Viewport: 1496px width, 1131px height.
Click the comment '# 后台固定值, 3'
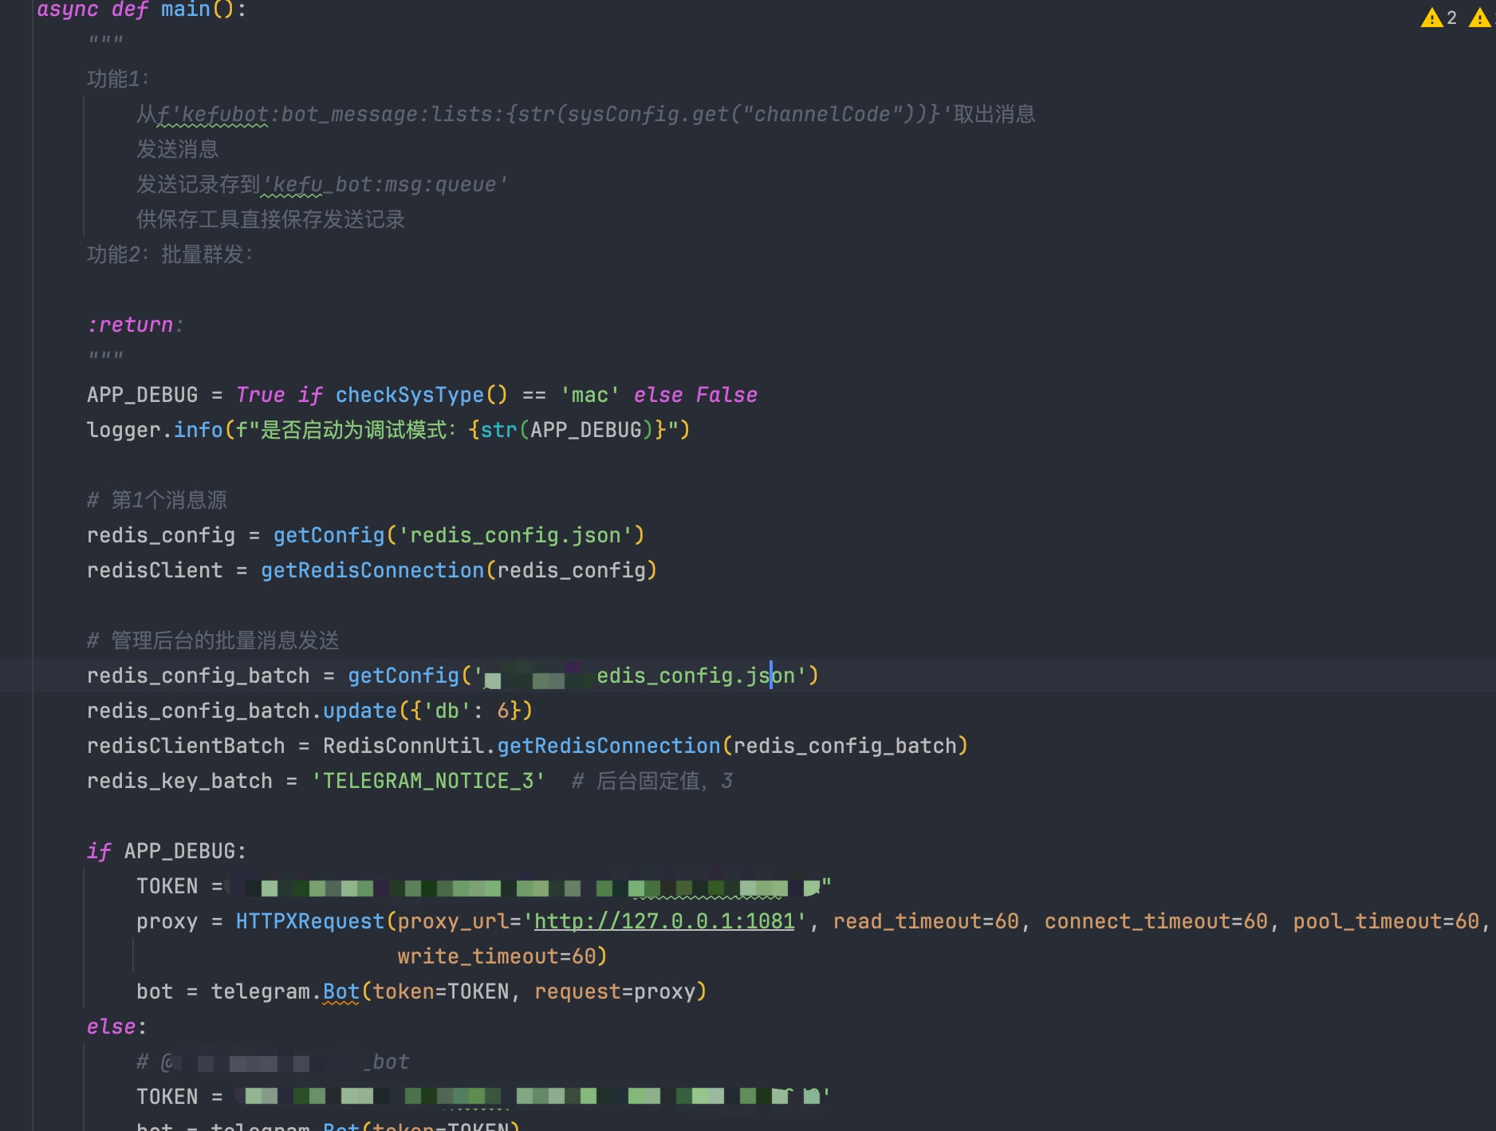(x=652, y=781)
